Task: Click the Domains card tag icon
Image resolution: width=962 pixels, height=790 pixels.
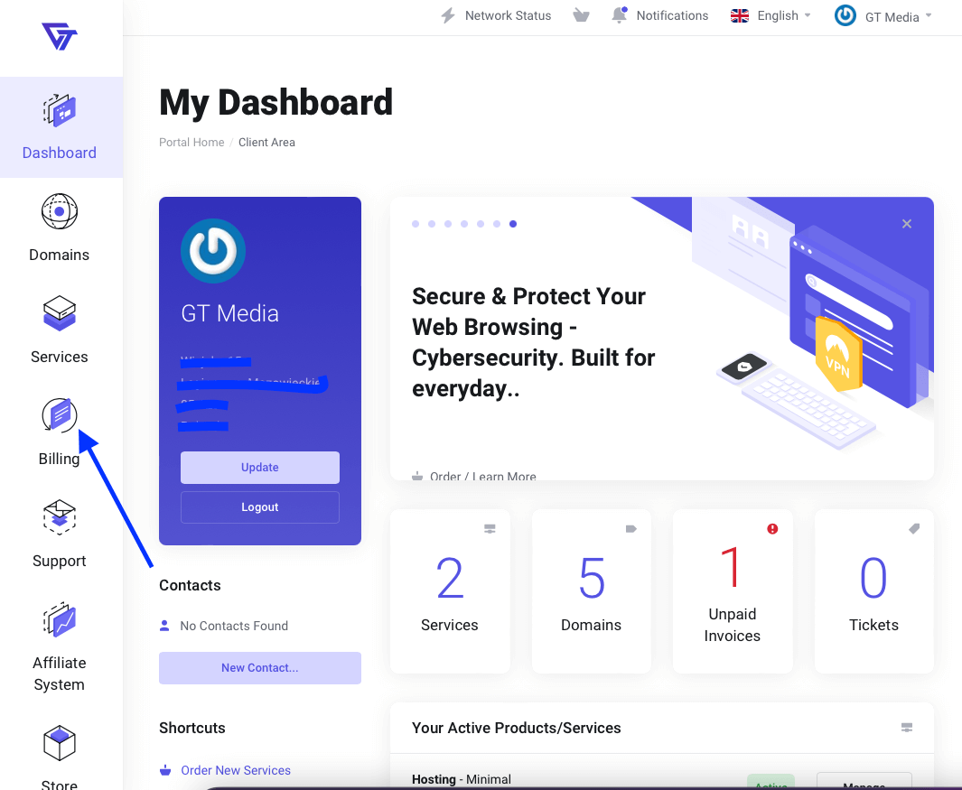Action: point(630,529)
